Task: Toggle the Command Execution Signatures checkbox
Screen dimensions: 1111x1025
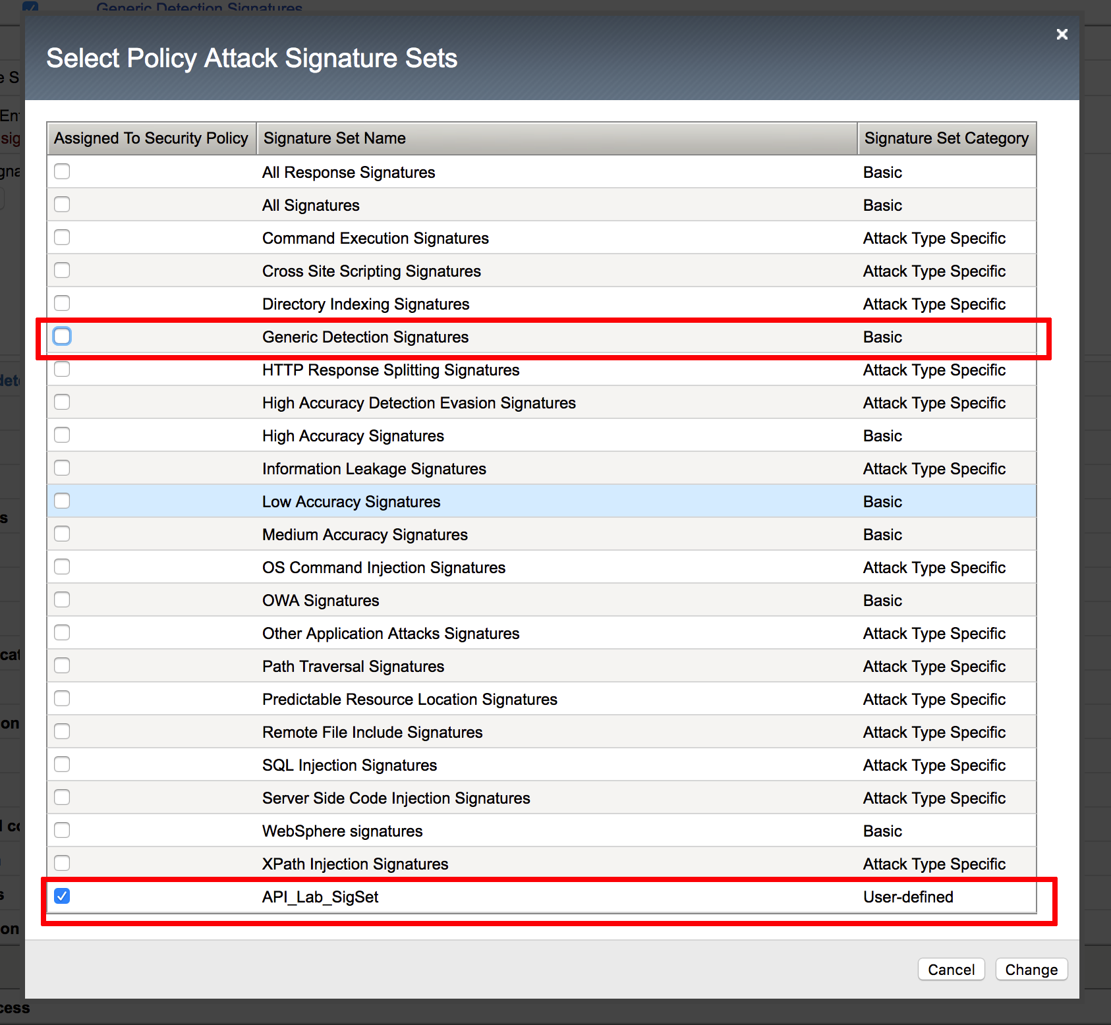Action: 62,237
